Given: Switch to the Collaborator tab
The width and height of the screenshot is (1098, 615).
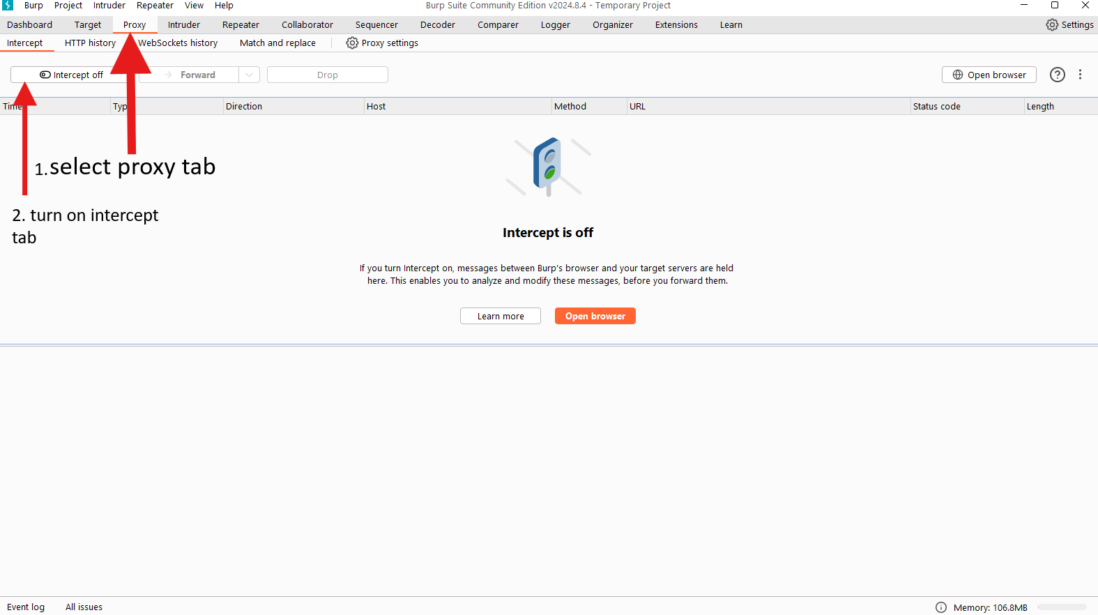Looking at the screenshot, I should [307, 24].
